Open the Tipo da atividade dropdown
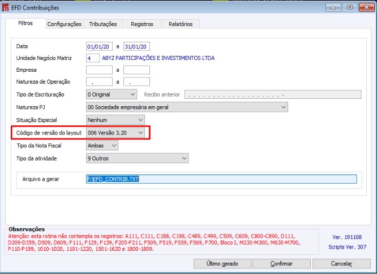Viewport: 377px width, 274px height. point(138,158)
